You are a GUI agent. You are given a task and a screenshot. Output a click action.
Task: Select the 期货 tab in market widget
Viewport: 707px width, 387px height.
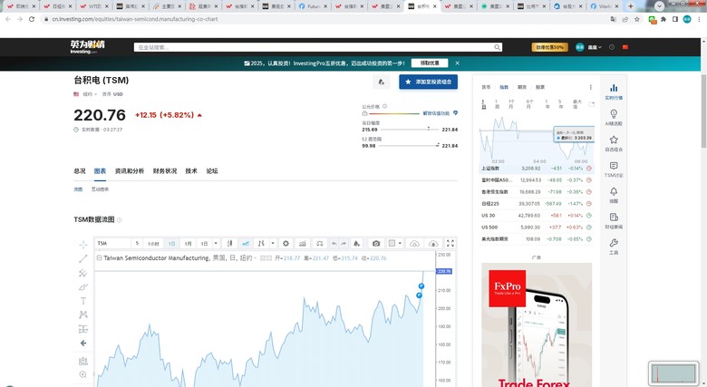coord(522,87)
